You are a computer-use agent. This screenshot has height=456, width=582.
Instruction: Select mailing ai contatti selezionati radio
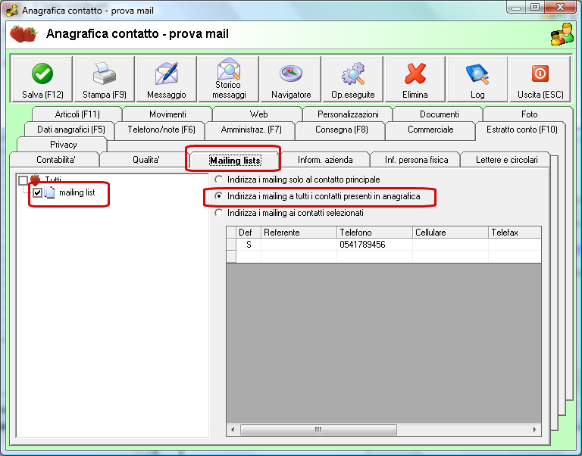[x=218, y=213]
